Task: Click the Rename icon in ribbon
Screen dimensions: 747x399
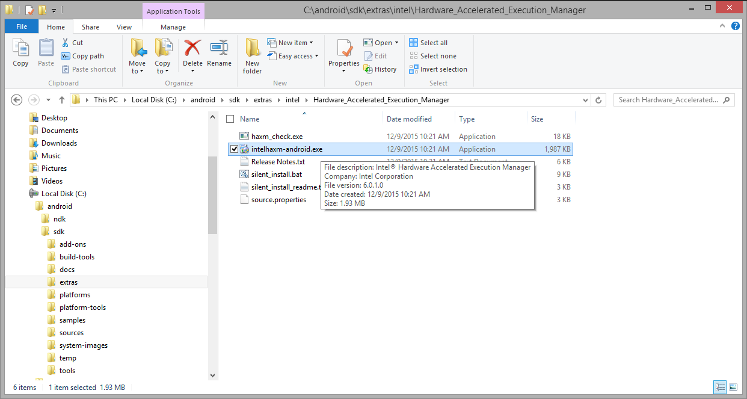Action: pos(219,48)
